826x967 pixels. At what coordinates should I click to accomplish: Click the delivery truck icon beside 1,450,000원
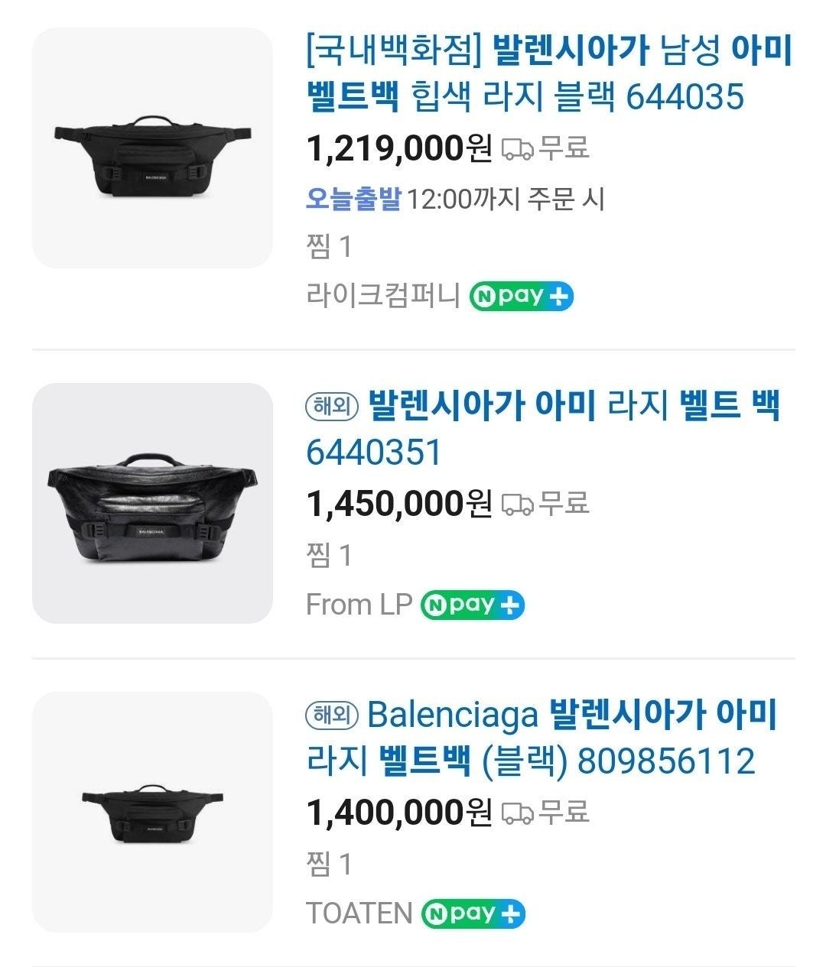[x=517, y=504]
